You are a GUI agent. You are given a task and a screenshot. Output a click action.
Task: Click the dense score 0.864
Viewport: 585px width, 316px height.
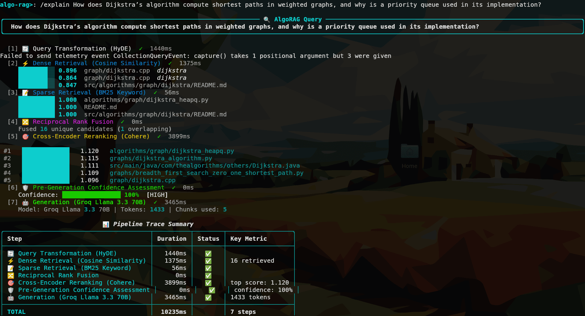67,78
